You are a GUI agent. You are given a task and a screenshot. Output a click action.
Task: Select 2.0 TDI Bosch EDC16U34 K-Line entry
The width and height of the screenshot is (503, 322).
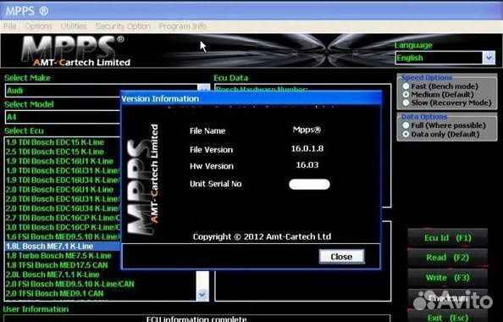(x=63, y=208)
